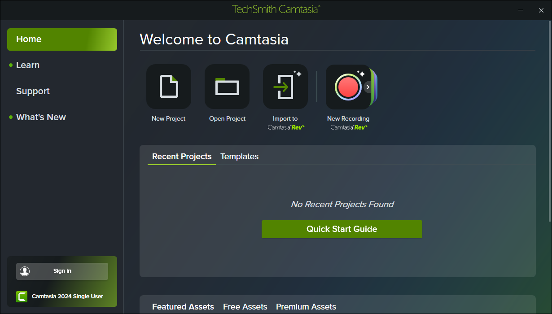This screenshot has width=552, height=314.
Task: Switch to the Templates tab
Action: pyautogui.click(x=239, y=157)
